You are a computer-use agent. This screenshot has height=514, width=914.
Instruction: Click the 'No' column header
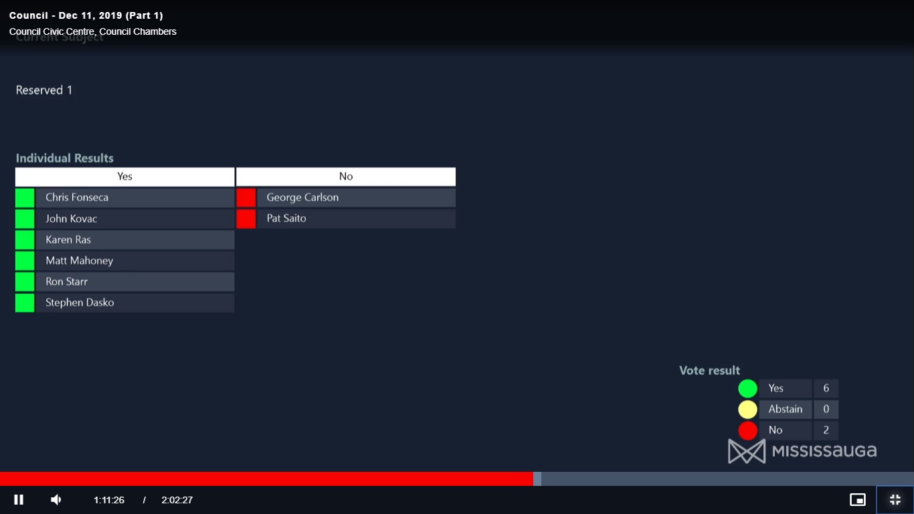click(346, 177)
